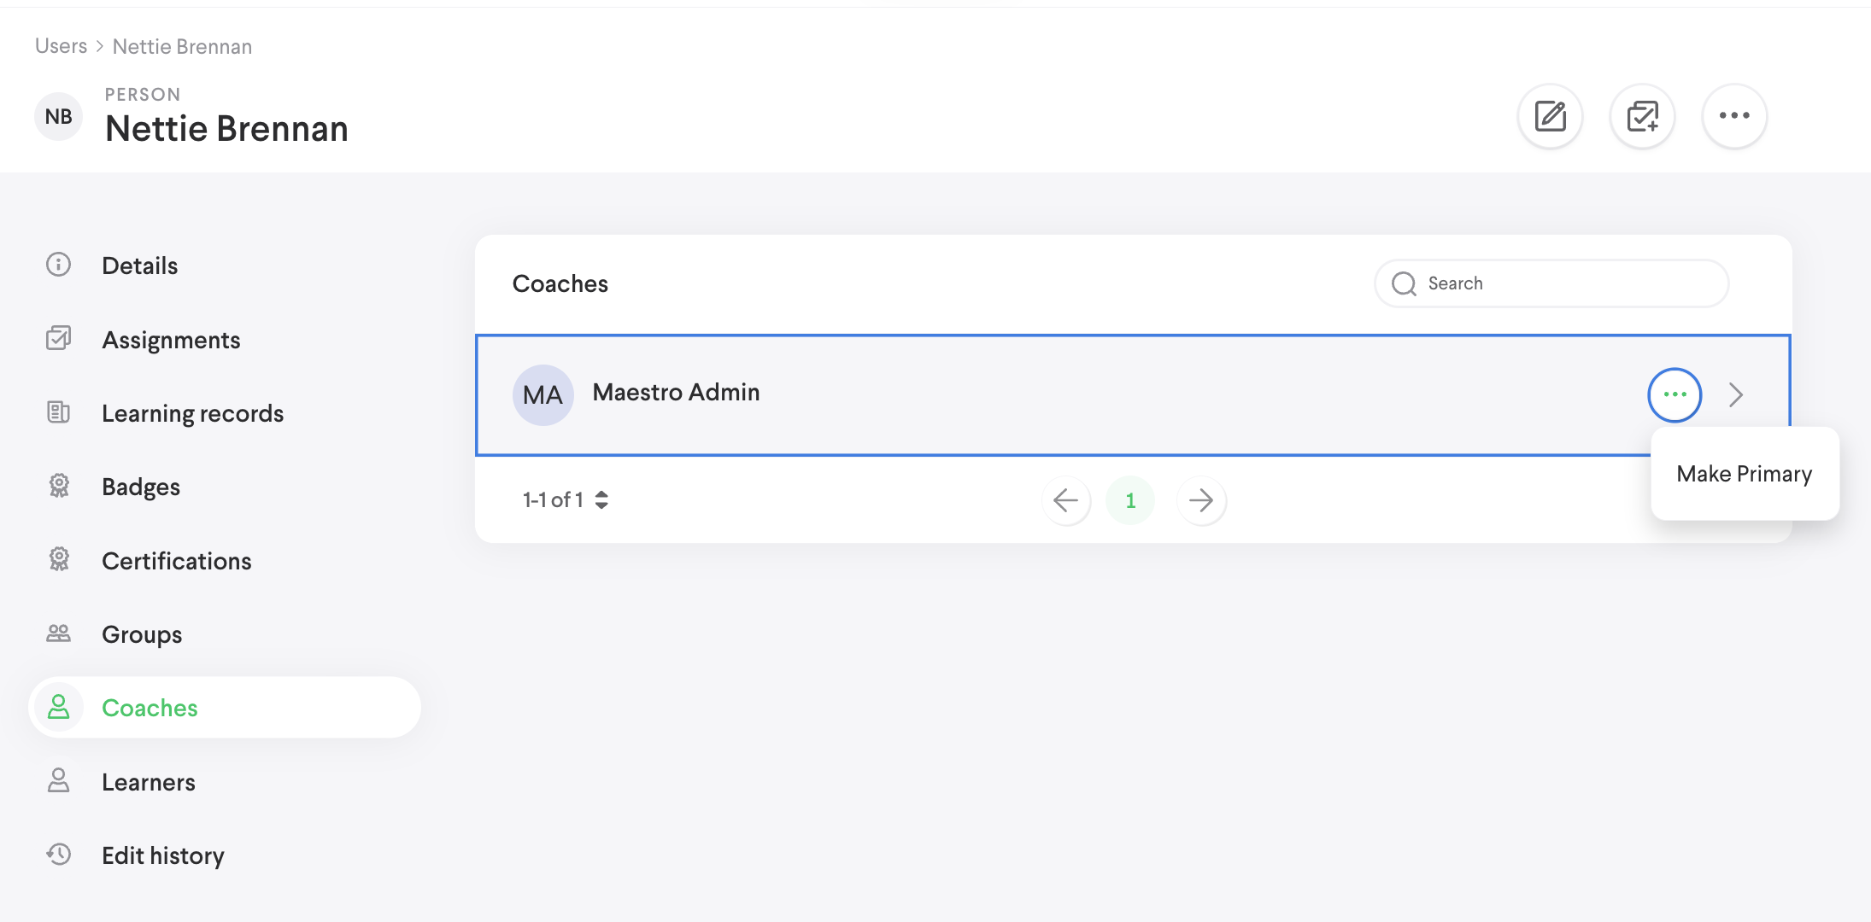Open Maestro Admin via right chevron
This screenshot has height=922, width=1871.
[x=1736, y=394]
